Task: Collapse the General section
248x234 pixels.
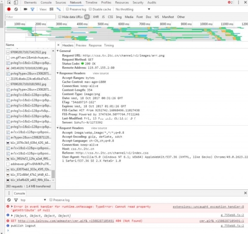Action: [58, 51]
